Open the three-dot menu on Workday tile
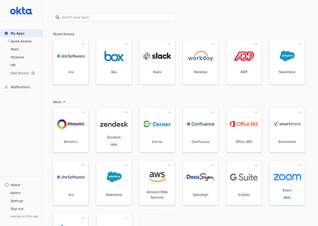 tap(213, 44)
